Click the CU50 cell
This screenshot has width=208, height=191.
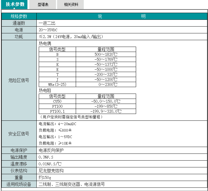[x=57, y=101]
